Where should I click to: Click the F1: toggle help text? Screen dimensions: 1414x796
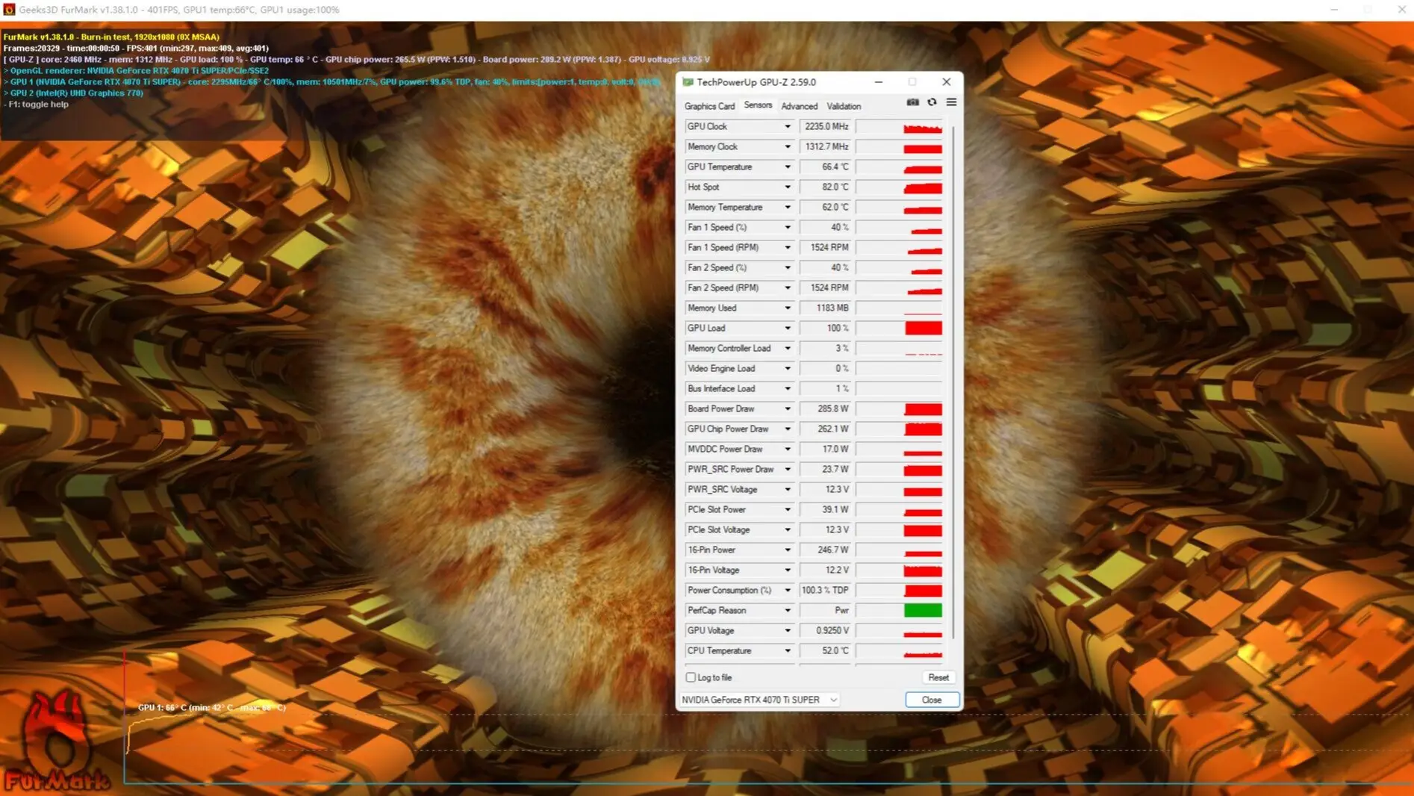36,105
